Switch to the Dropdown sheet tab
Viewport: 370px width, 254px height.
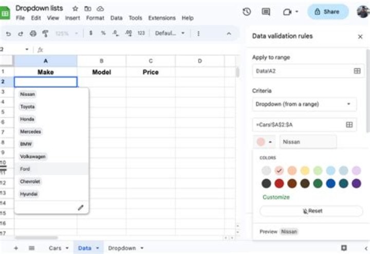click(x=122, y=248)
